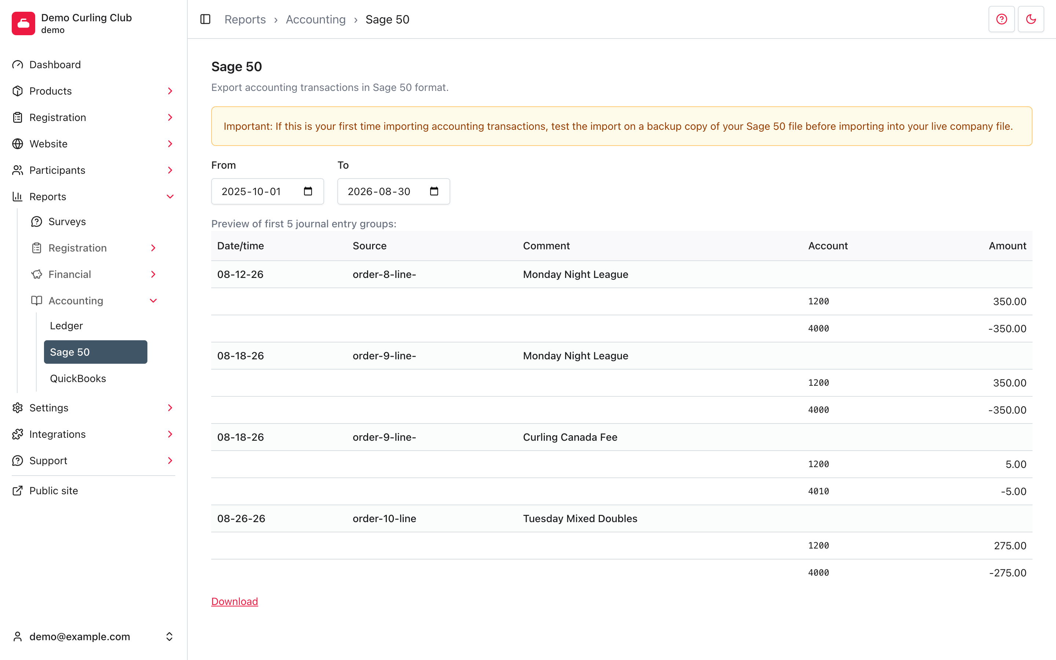
Task: Click the order-10-line source cell
Action: coord(384,518)
